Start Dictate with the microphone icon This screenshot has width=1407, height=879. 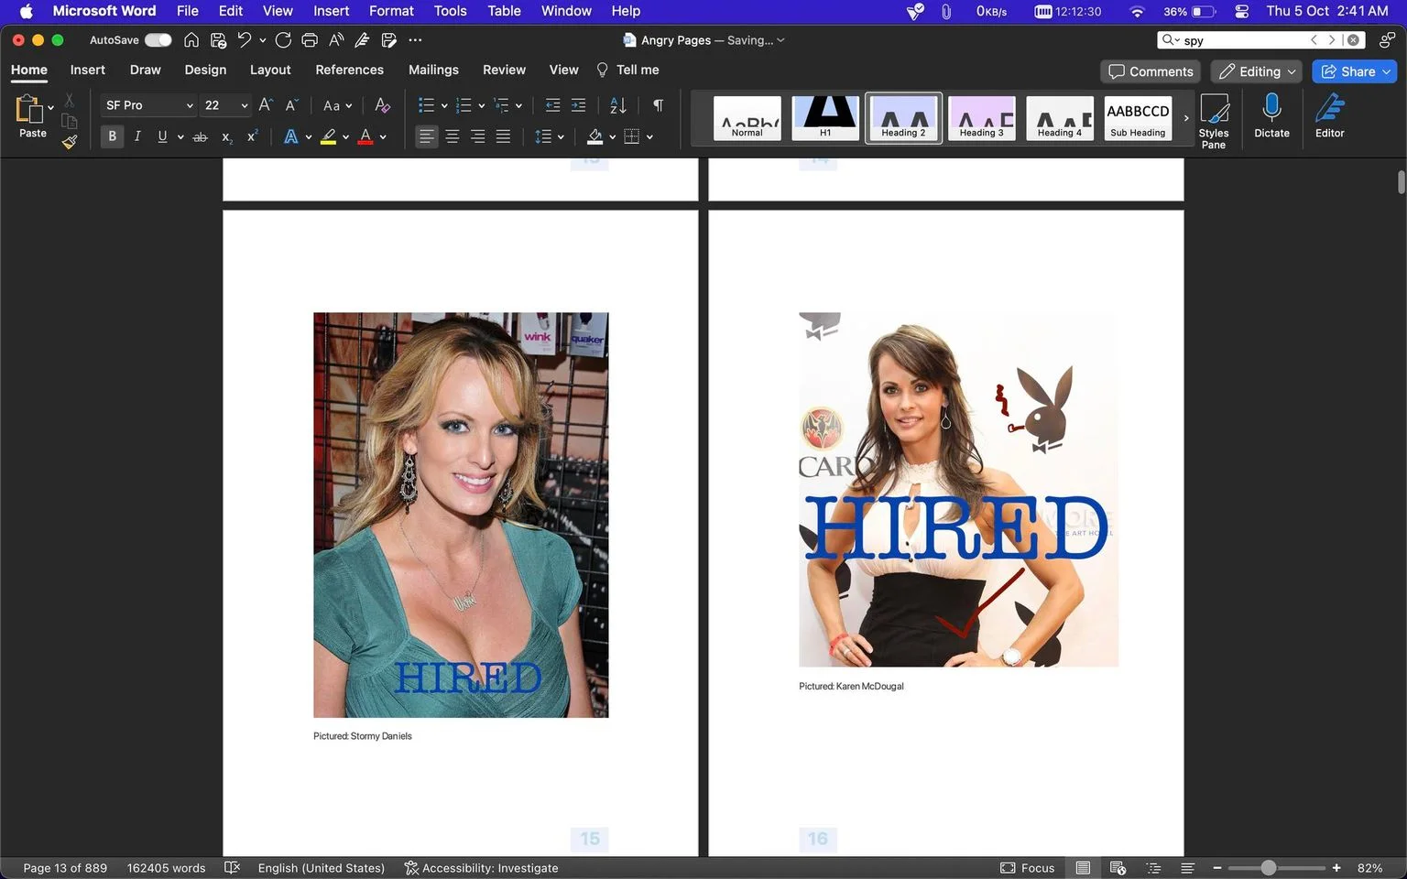(1271, 115)
